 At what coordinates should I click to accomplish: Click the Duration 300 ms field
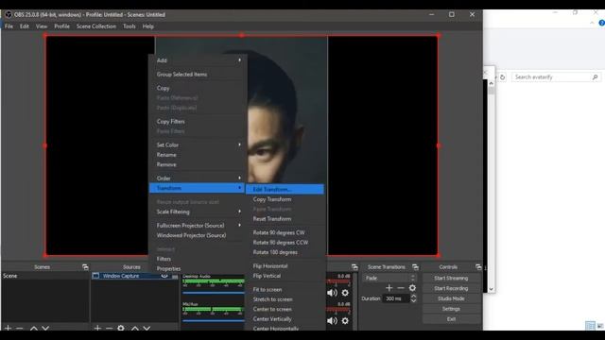coord(397,298)
